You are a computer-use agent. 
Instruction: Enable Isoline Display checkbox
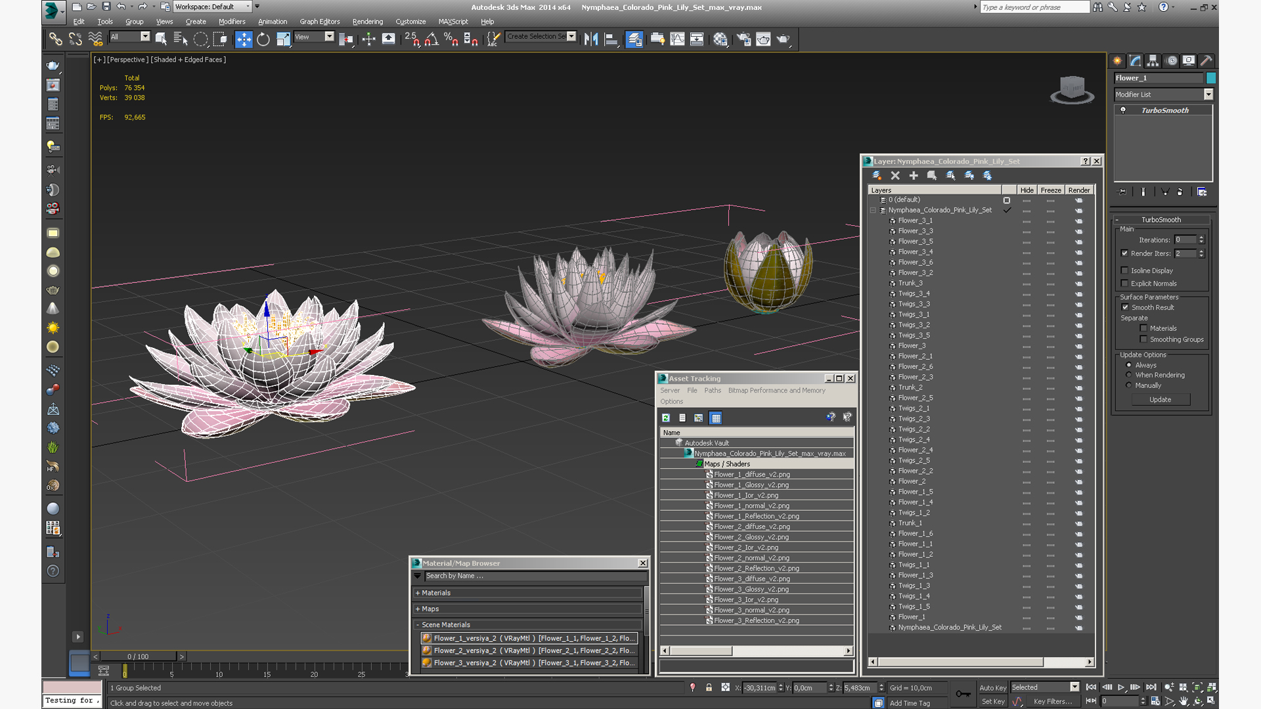(1124, 270)
